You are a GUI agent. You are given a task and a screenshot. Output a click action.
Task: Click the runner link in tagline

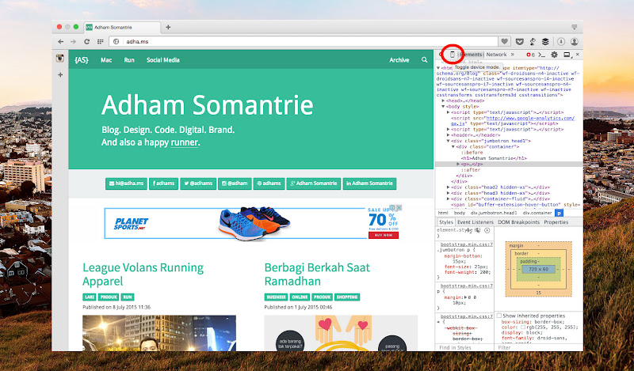click(x=184, y=142)
